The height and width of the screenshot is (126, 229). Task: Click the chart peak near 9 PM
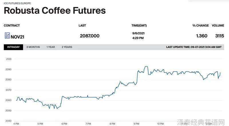[146, 67]
